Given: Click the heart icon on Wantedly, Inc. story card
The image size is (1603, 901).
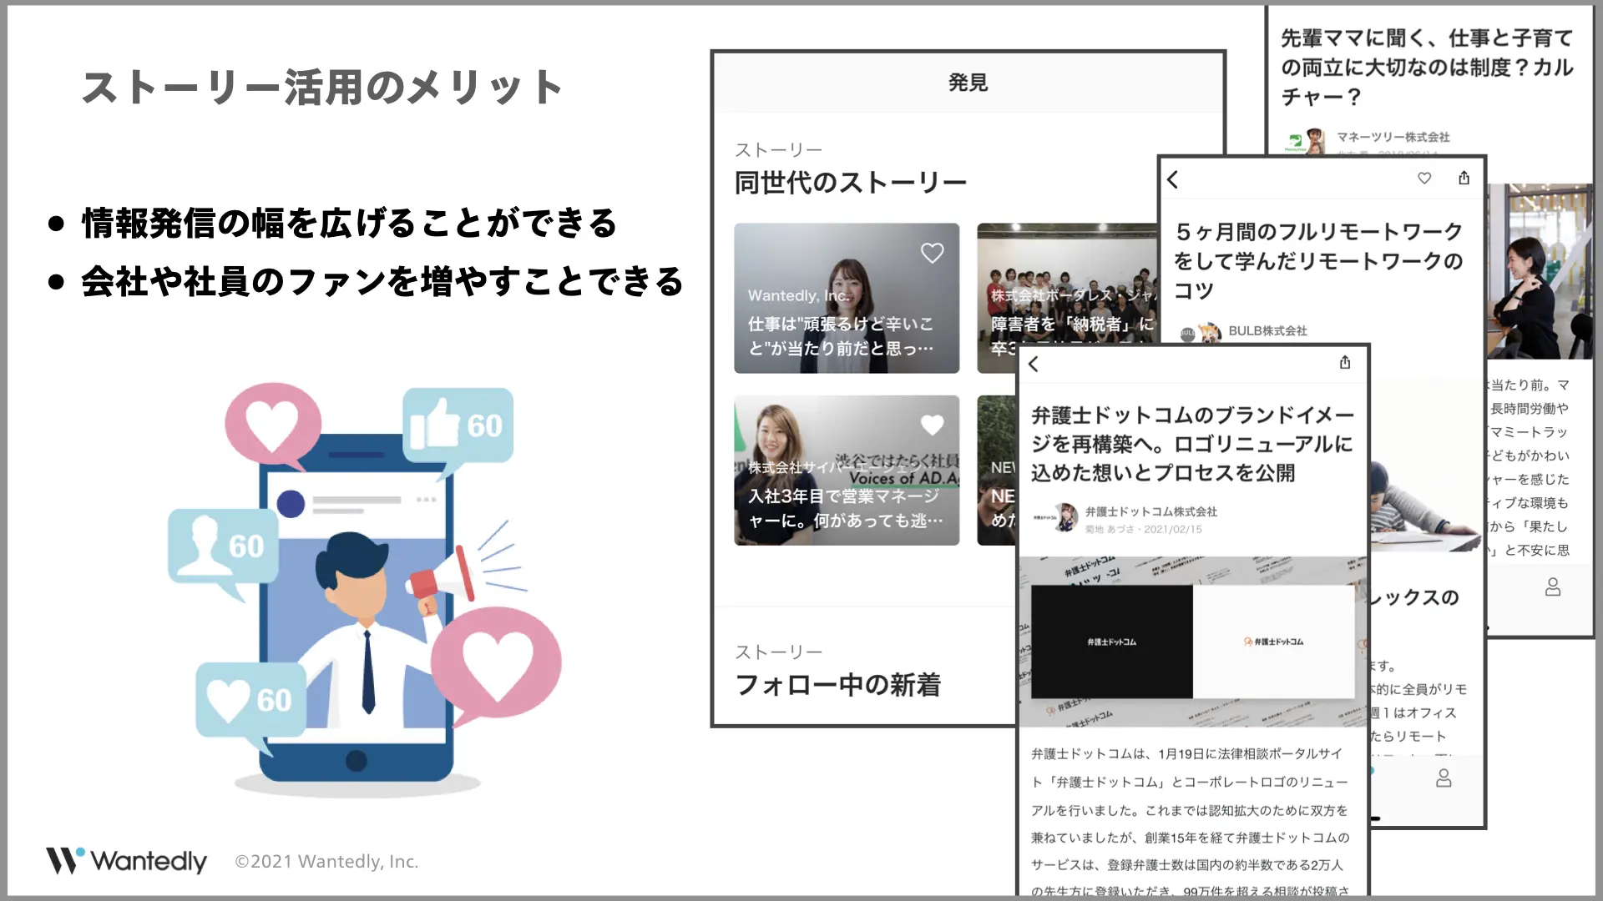Looking at the screenshot, I should [932, 253].
